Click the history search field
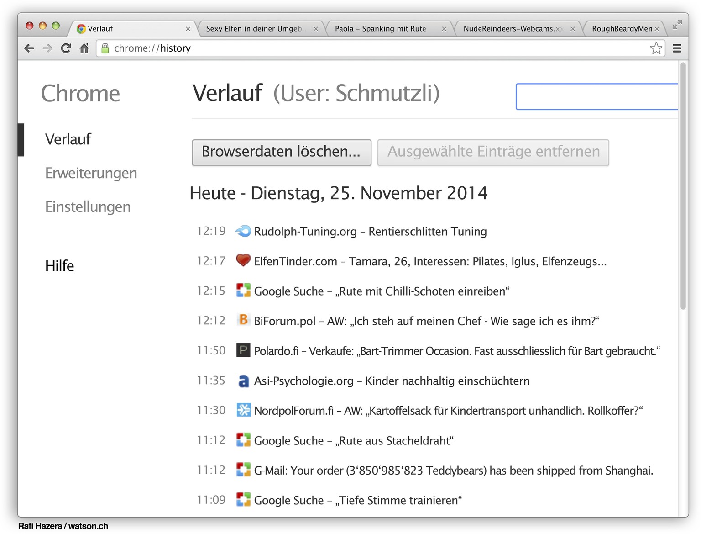Viewport: 701px width, 534px height. (596, 96)
